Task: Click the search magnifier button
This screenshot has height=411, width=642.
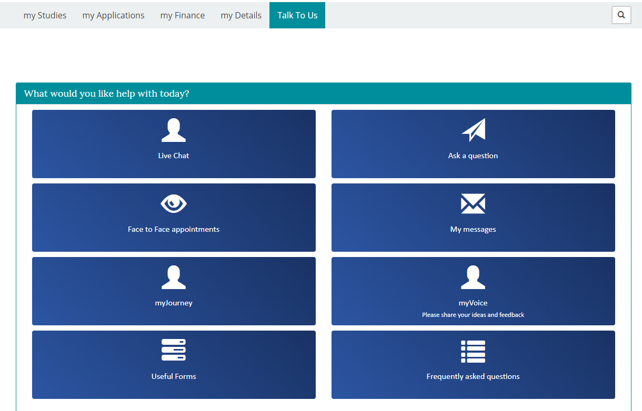Action: 621,15
